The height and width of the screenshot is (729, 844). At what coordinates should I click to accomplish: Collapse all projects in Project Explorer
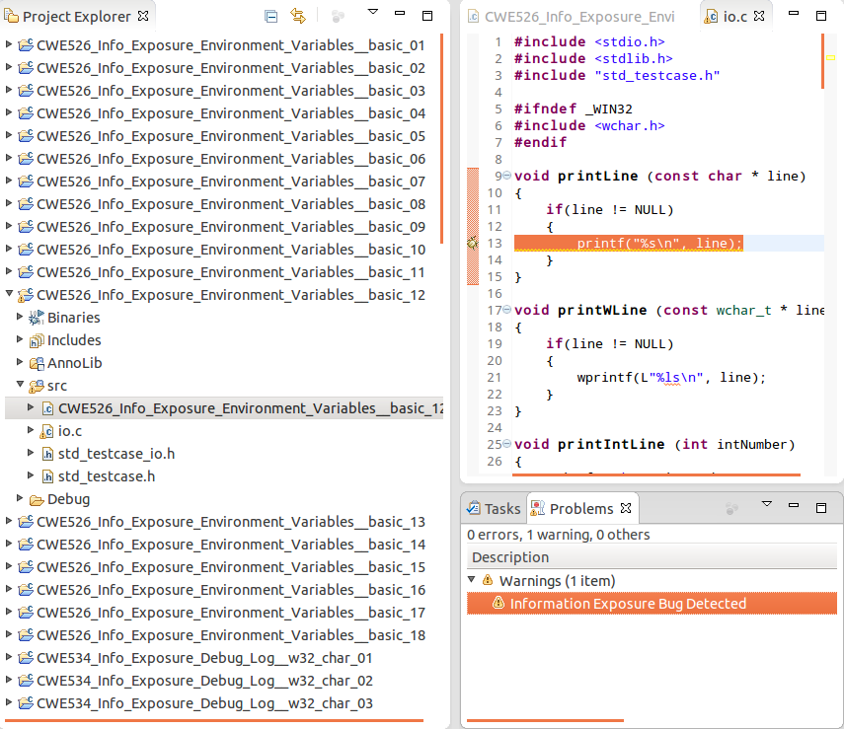click(x=271, y=16)
